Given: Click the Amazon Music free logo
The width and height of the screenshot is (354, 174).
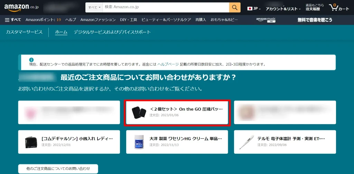Looking at the screenshot, I should coord(266,20).
